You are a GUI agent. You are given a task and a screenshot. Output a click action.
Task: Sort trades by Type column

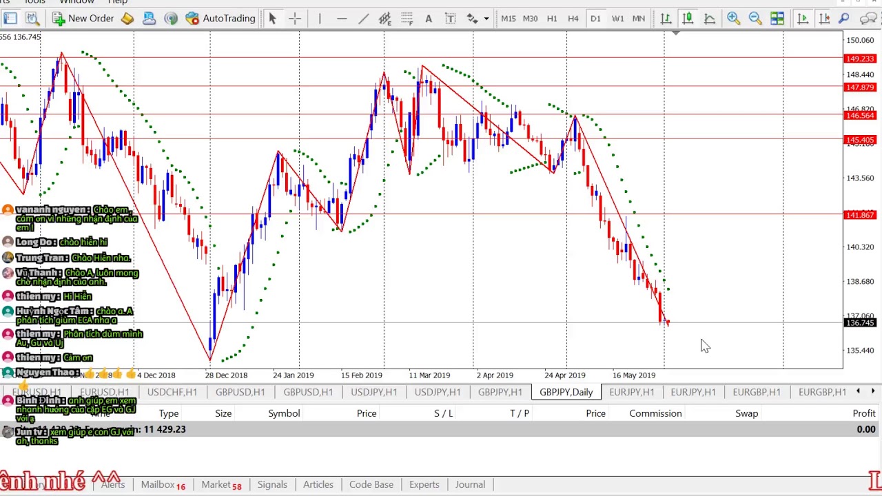tap(169, 413)
